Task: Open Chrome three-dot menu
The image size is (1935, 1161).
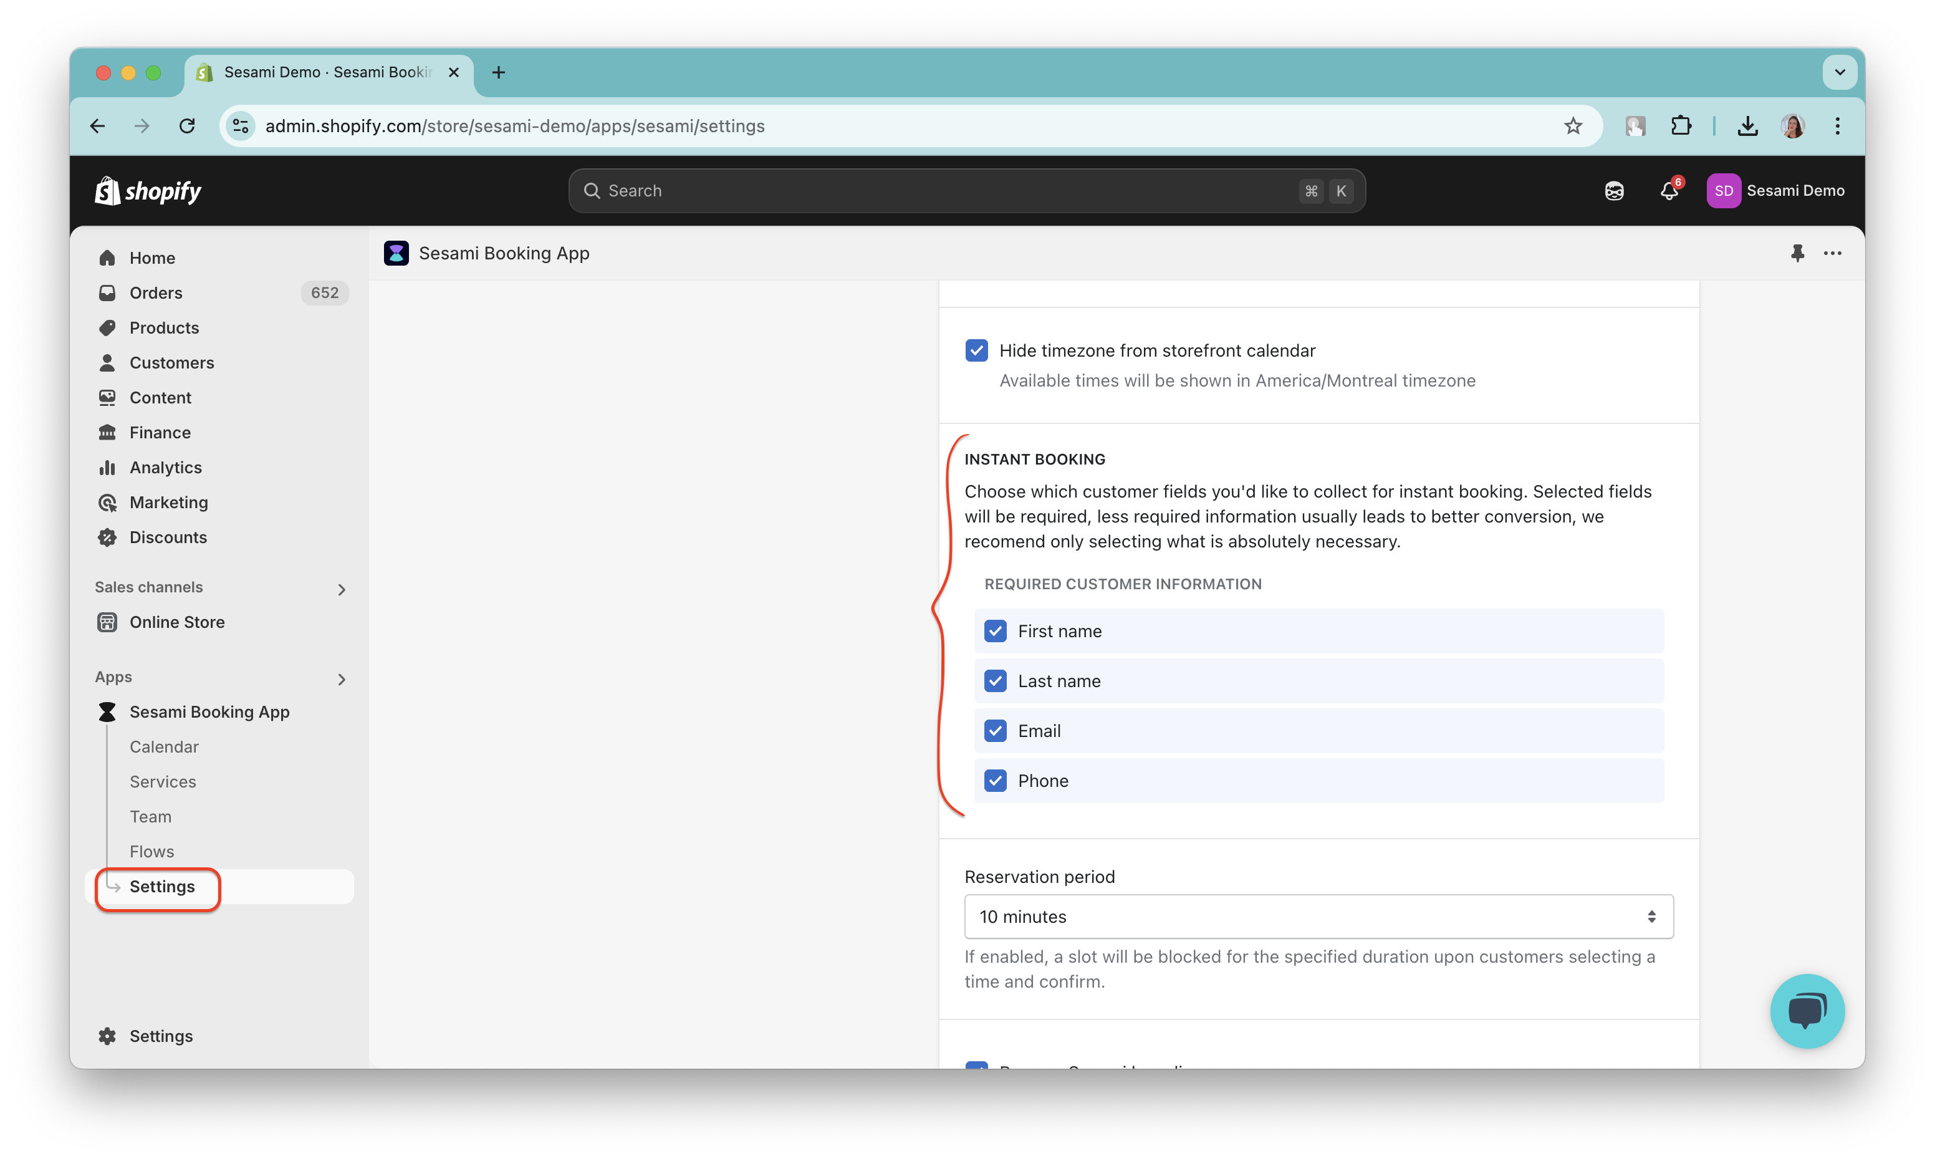Action: click(1837, 126)
